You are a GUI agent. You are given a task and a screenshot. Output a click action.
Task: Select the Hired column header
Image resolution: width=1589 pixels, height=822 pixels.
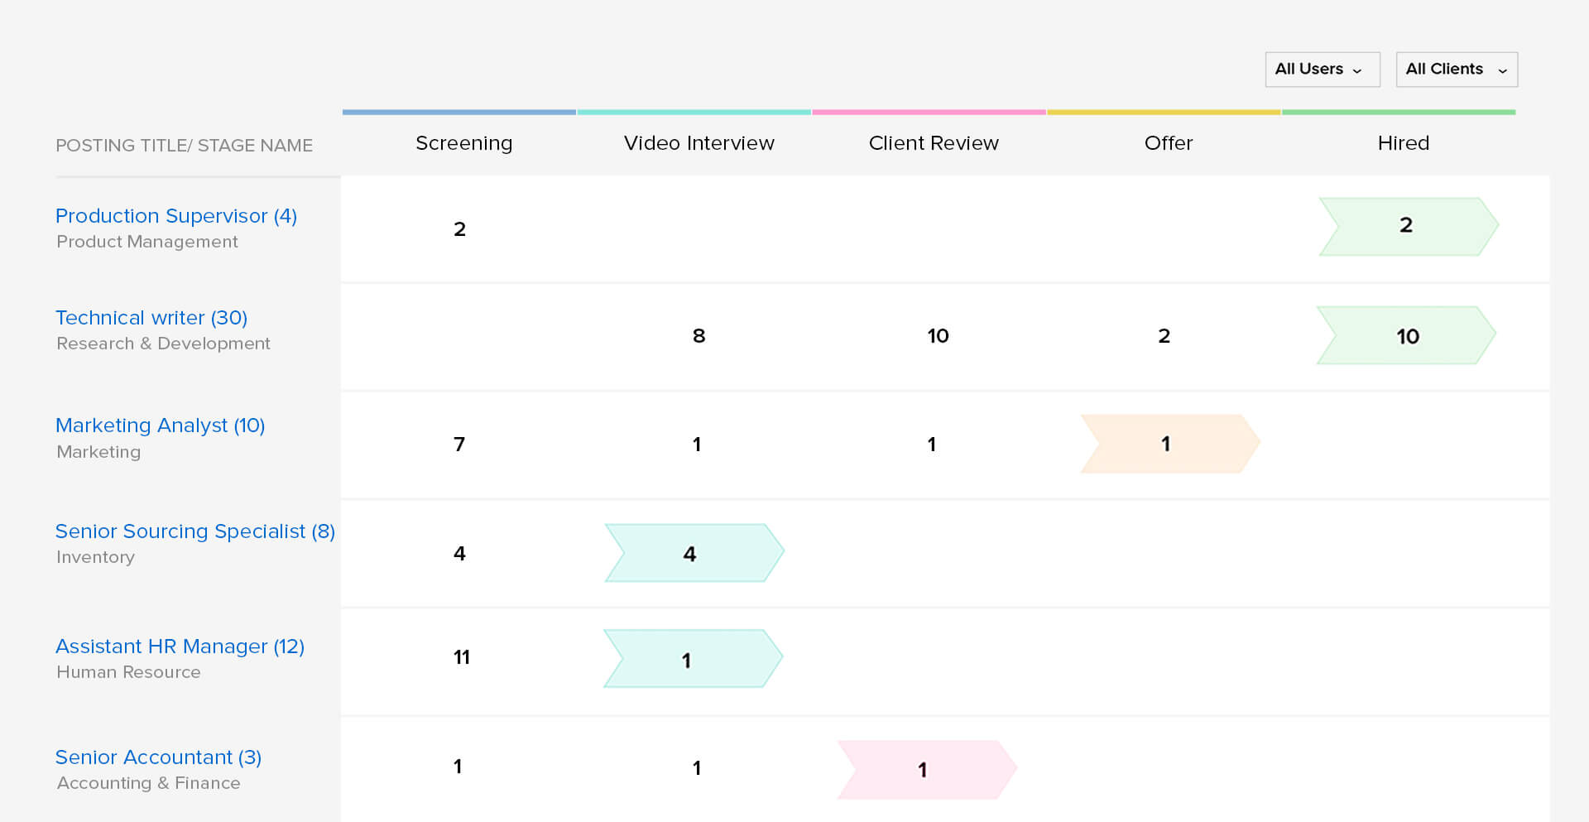pos(1404,142)
